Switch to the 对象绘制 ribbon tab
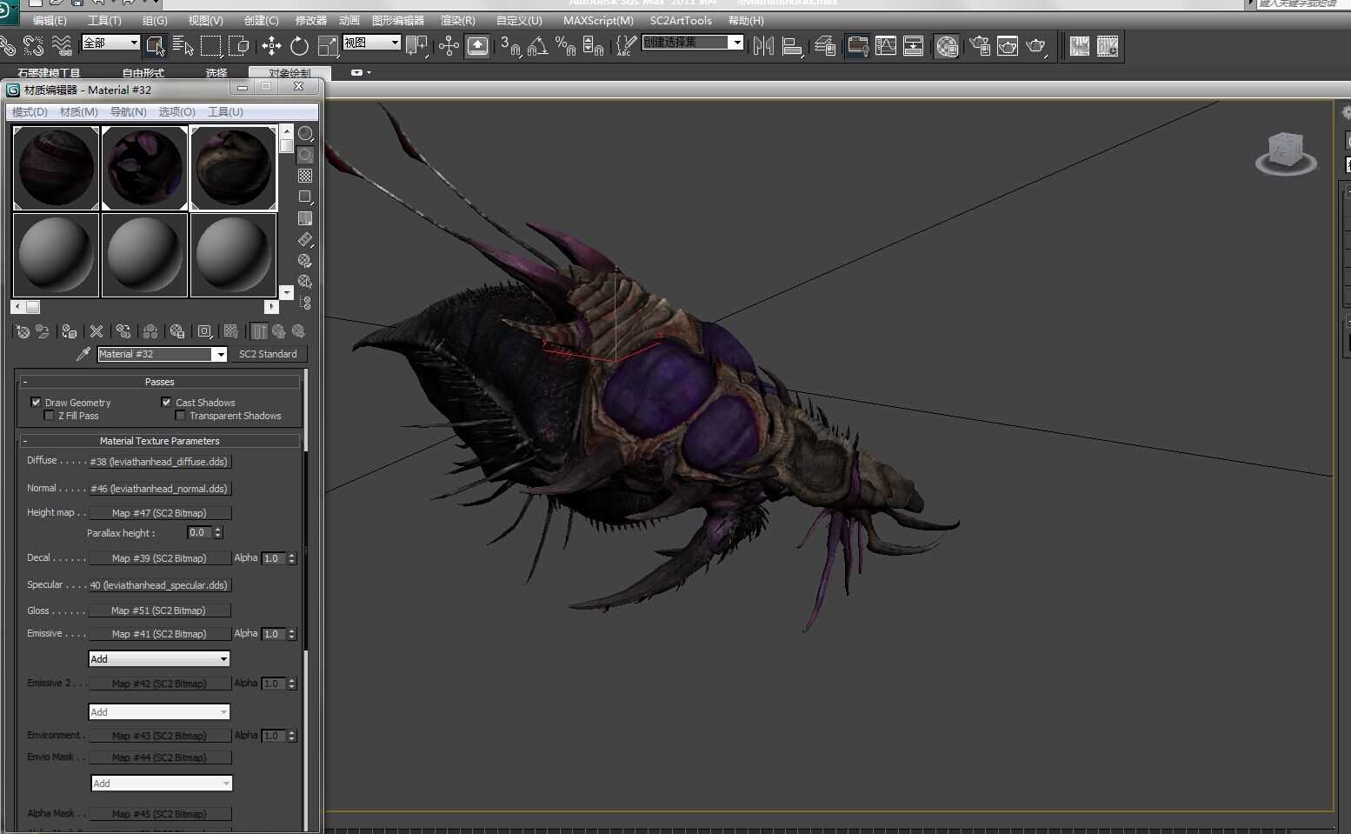Screen dimensions: 1351x834 coord(289,73)
